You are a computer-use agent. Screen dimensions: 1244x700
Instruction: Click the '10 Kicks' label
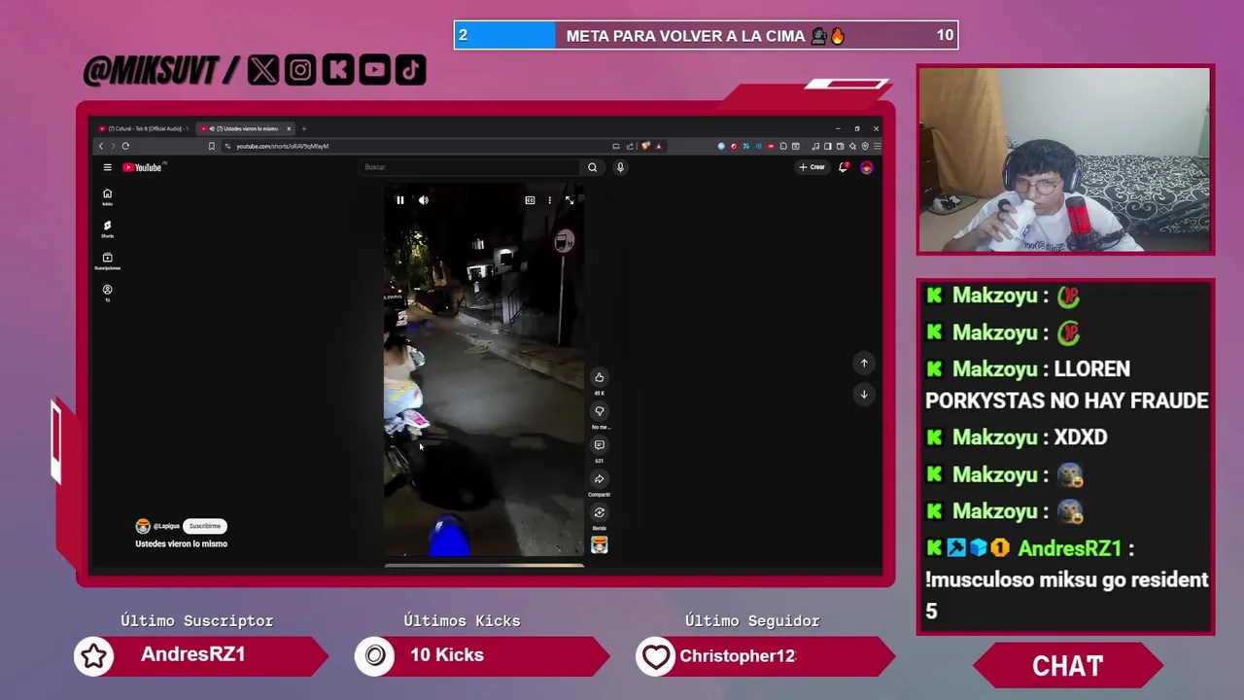tap(446, 655)
